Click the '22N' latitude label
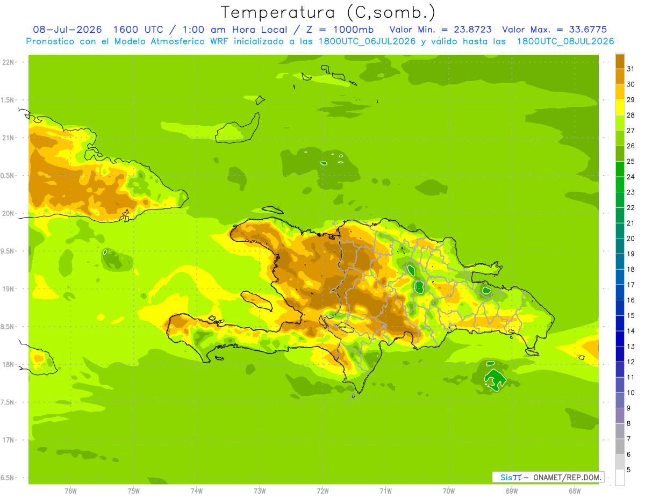This screenshot has height=498, width=645. (x=8, y=62)
